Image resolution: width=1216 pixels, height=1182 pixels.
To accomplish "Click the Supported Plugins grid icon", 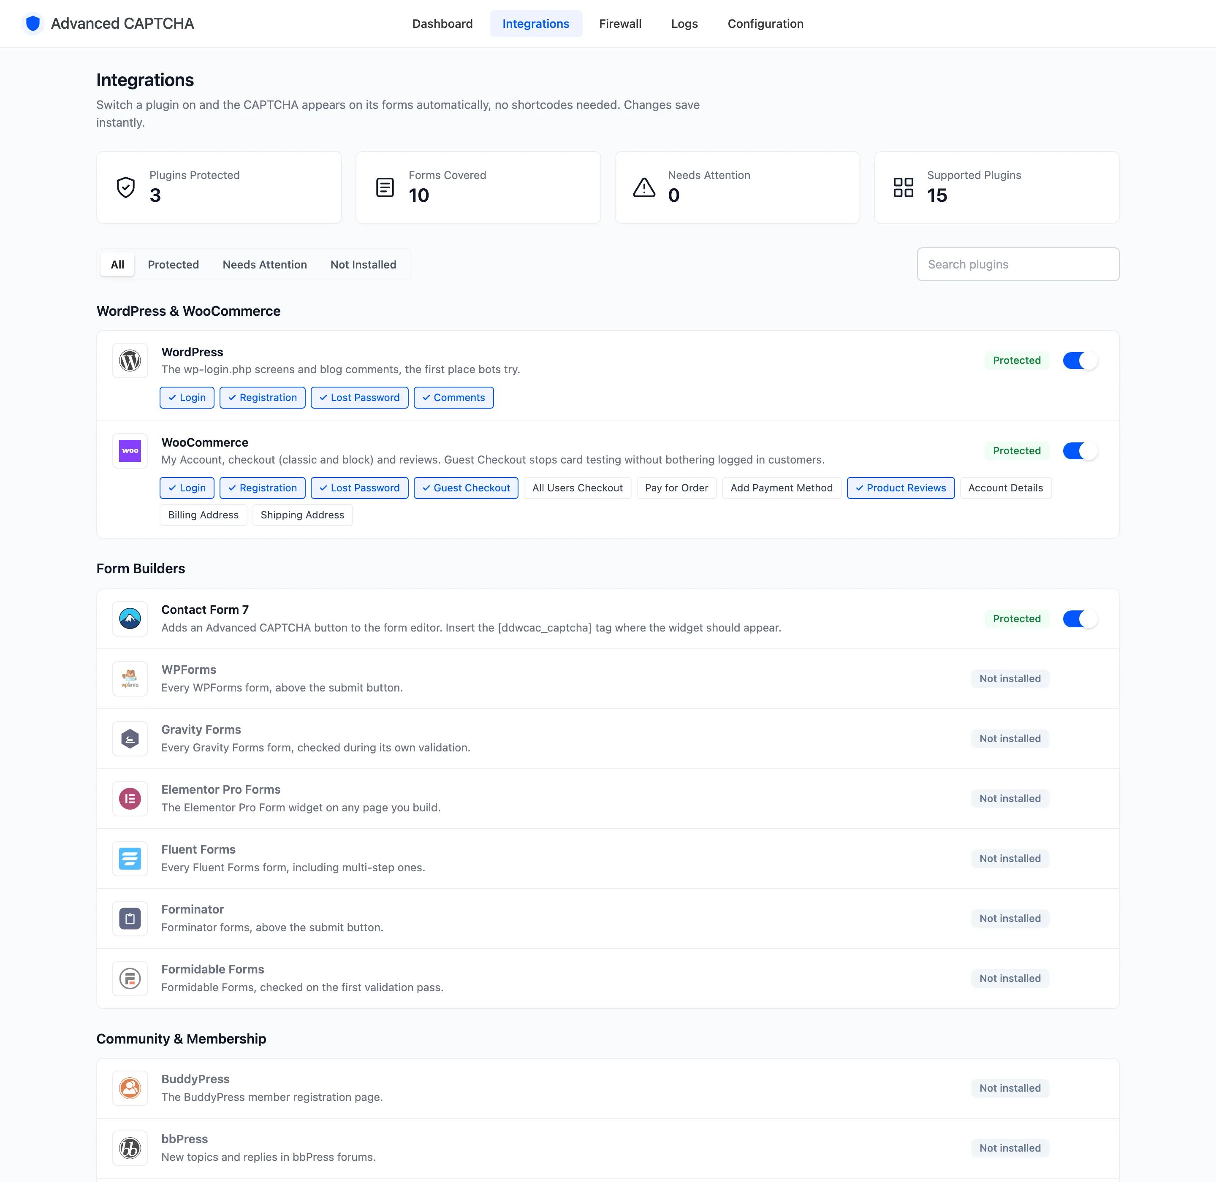I will coord(903,187).
